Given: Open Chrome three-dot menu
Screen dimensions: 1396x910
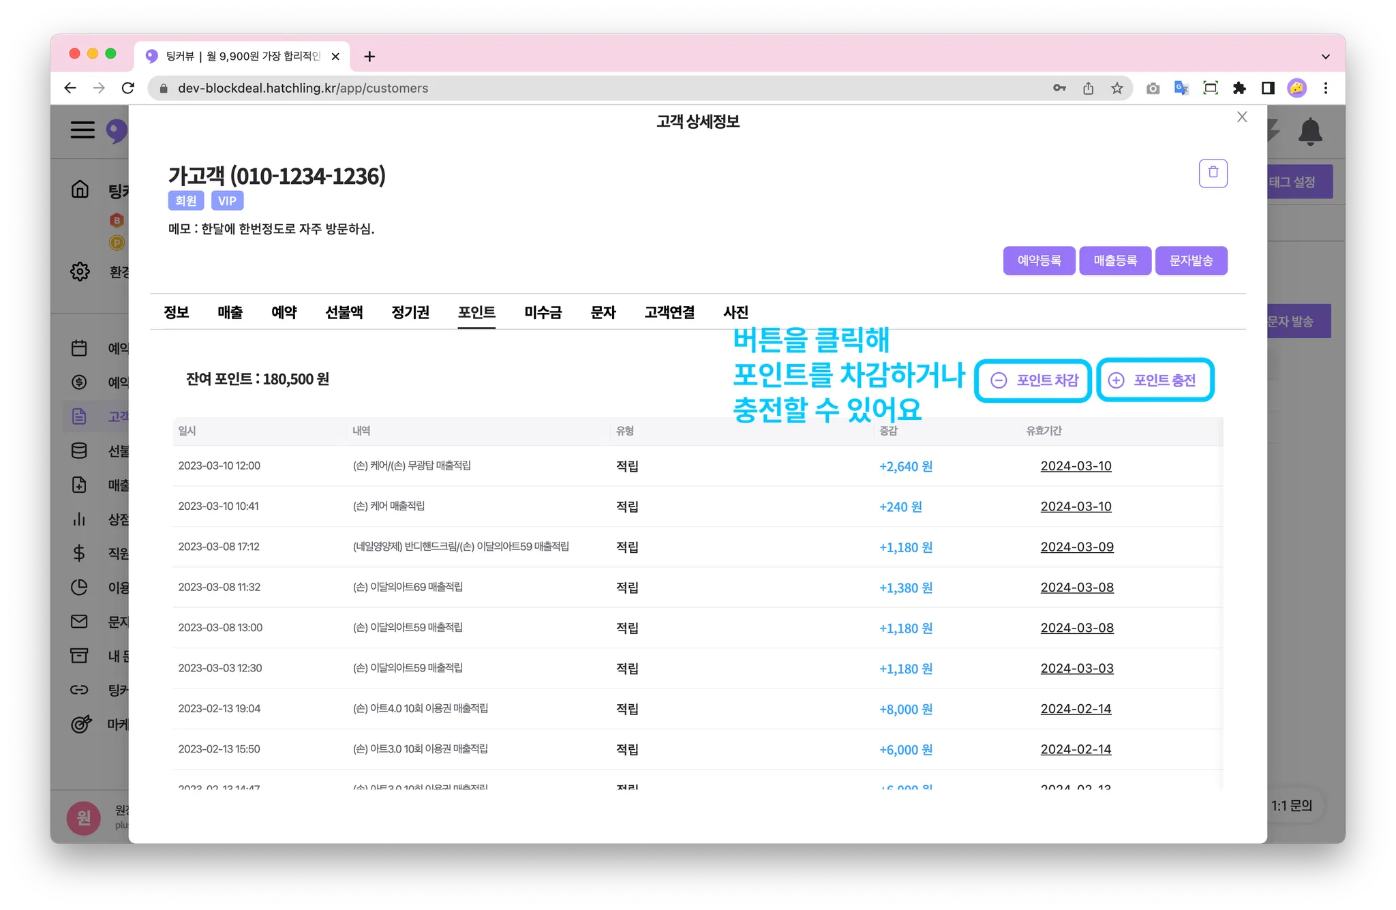Looking at the screenshot, I should (1325, 88).
